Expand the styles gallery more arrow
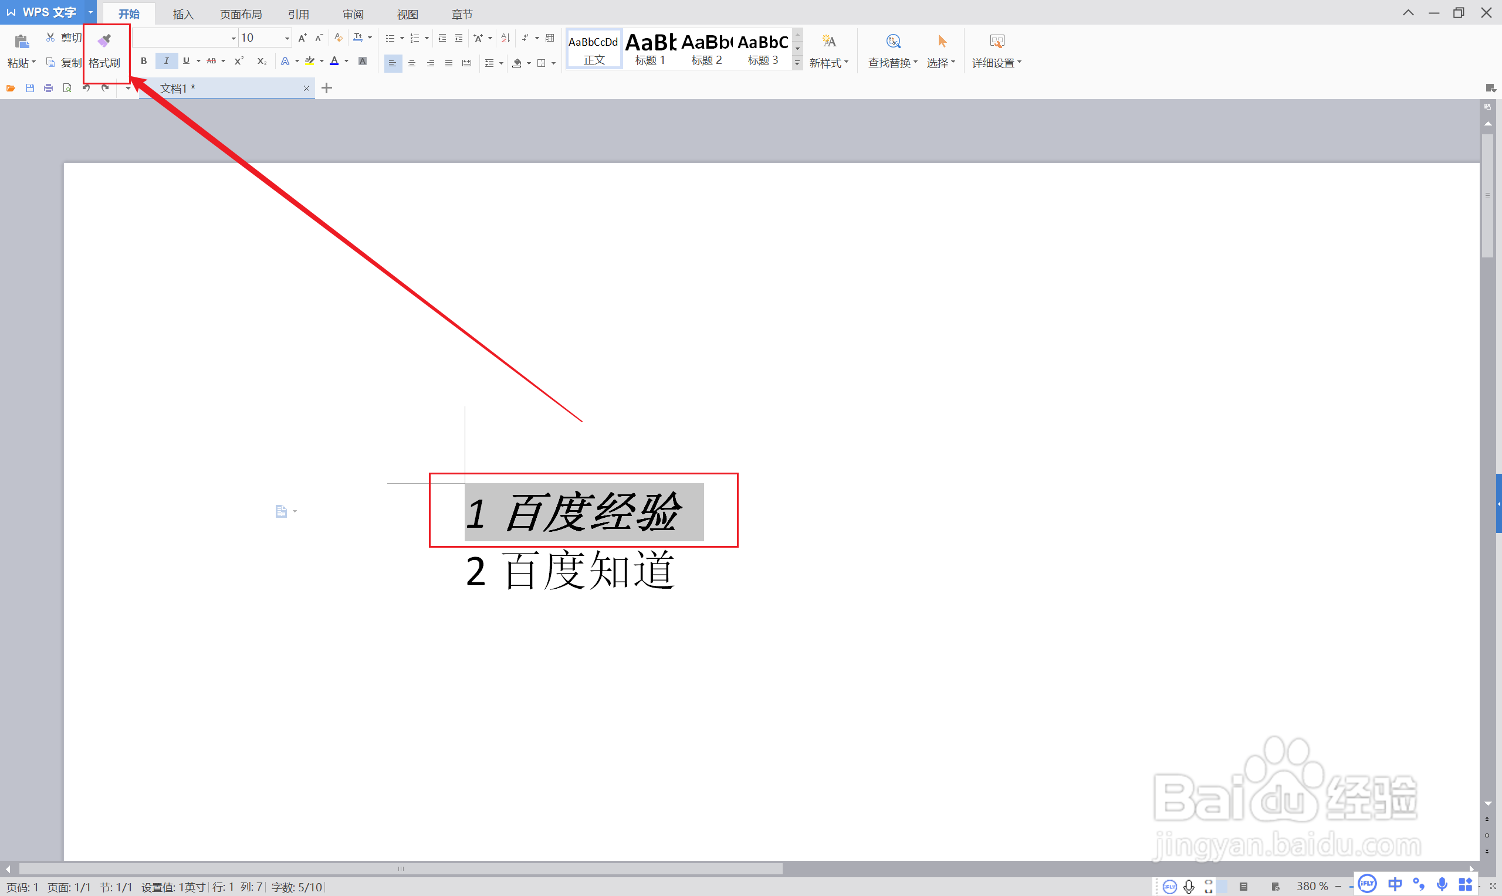The image size is (1502, 896). [x=797, y=63]
